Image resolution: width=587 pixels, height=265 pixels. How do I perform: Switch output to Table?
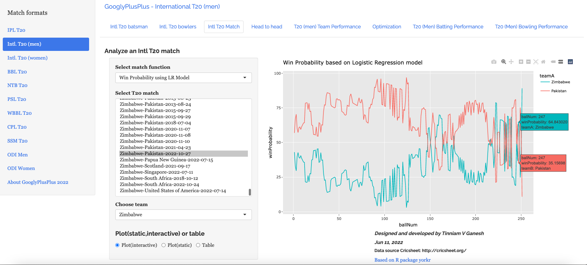click(x=198, y=245)
